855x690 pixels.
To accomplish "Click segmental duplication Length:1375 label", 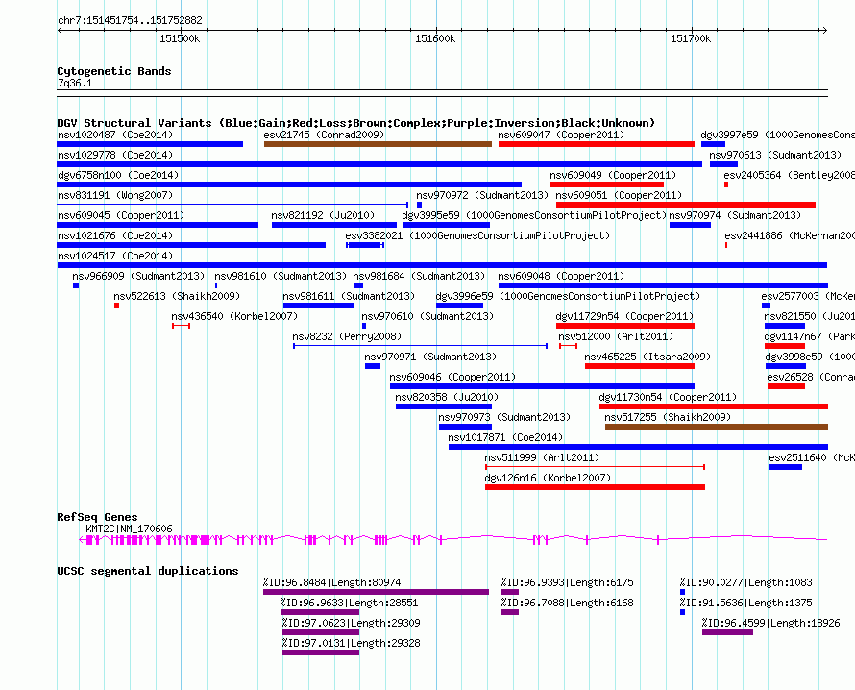I will [745, 603].
